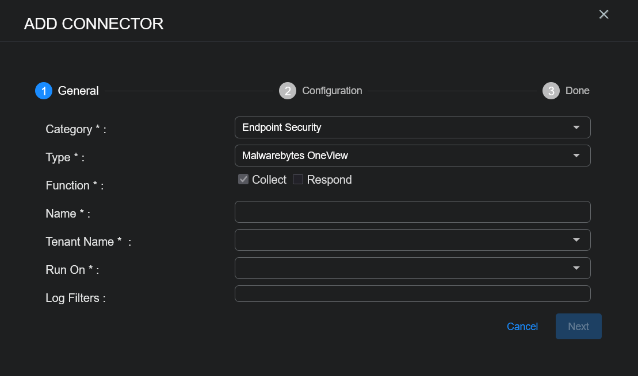
Task: Select the General step label
Action: point(78,91)
